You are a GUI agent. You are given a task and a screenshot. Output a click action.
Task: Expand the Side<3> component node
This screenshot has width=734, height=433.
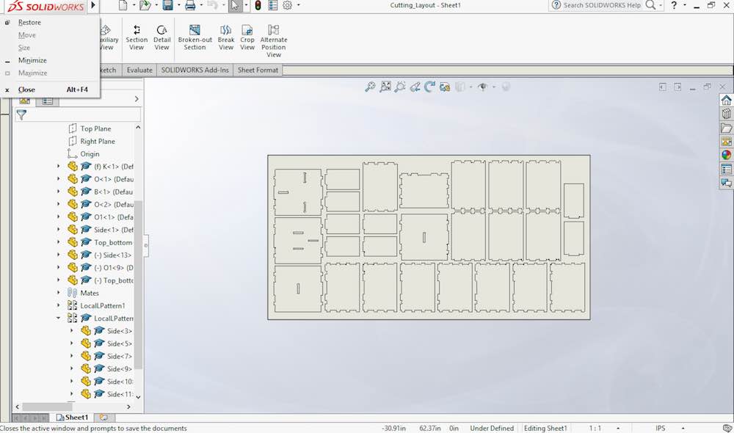click(72, 331)
